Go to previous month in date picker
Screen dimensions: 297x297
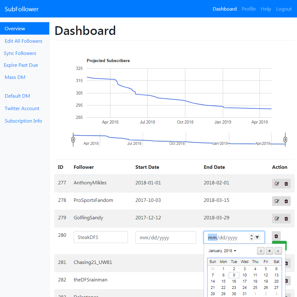(261, 251)
